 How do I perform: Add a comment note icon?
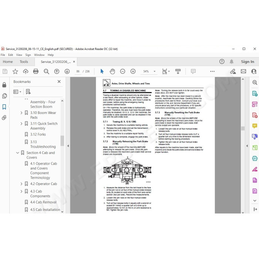[193, 71]
